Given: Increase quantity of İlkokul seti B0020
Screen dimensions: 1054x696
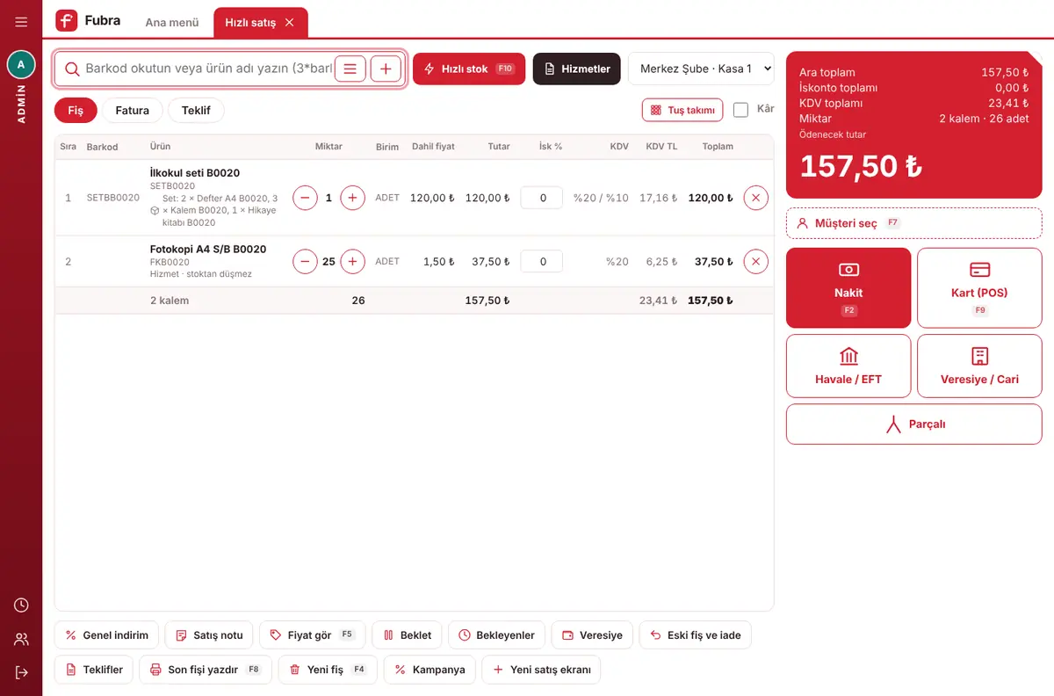Looking at the screenshot, I should (352, 198).
